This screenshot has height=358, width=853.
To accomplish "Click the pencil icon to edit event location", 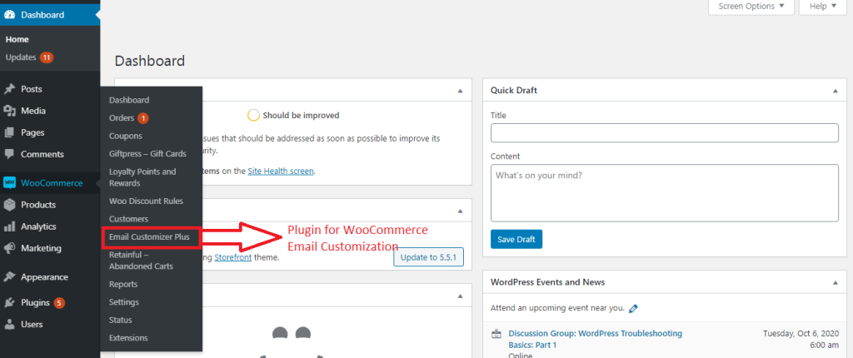I will click(634, 308).
